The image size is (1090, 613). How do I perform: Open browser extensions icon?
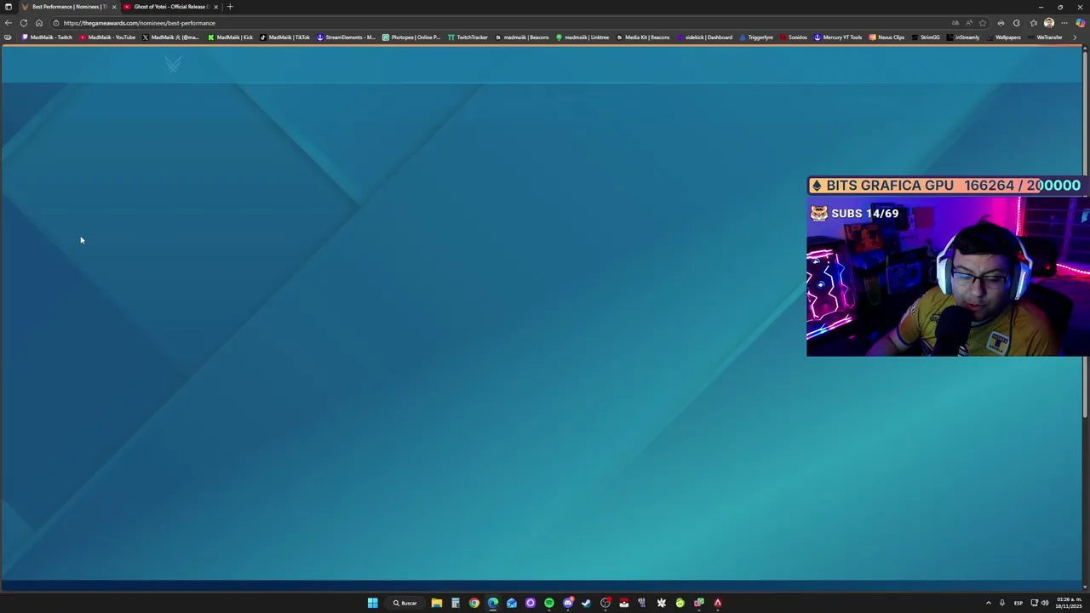click(x=1016, y=23)
